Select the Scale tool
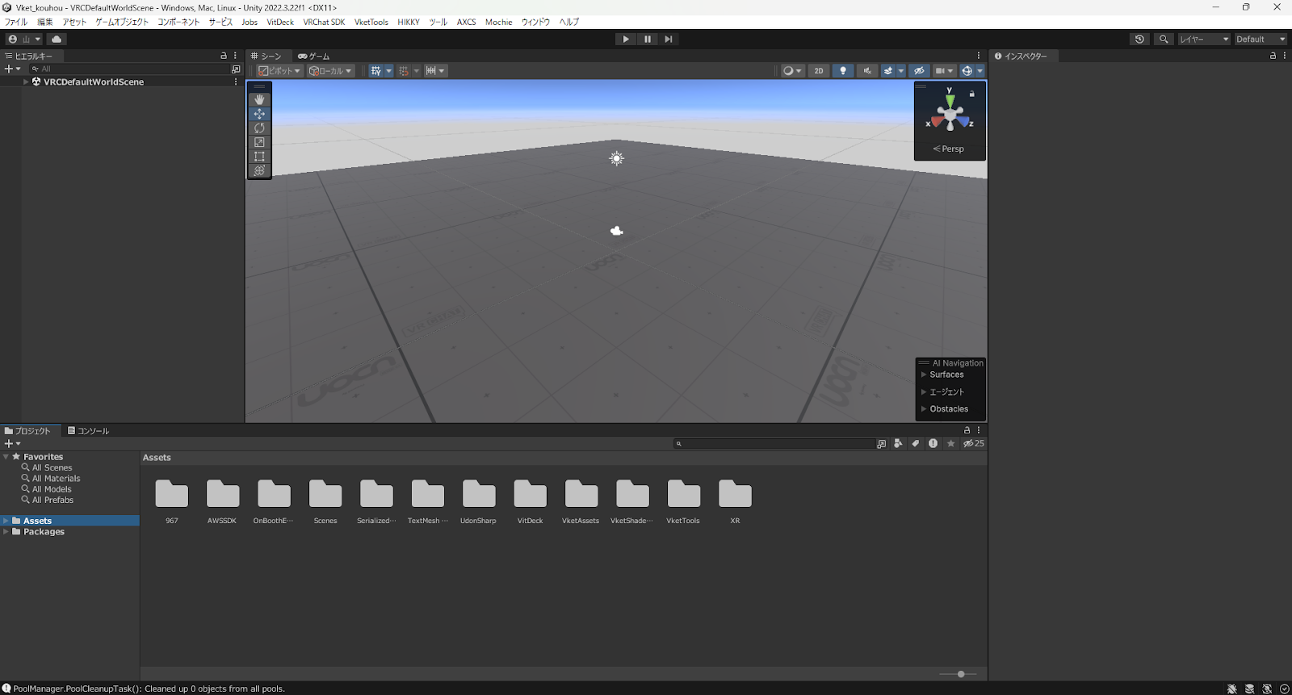The image size is (1292, 695). [259, 142]
